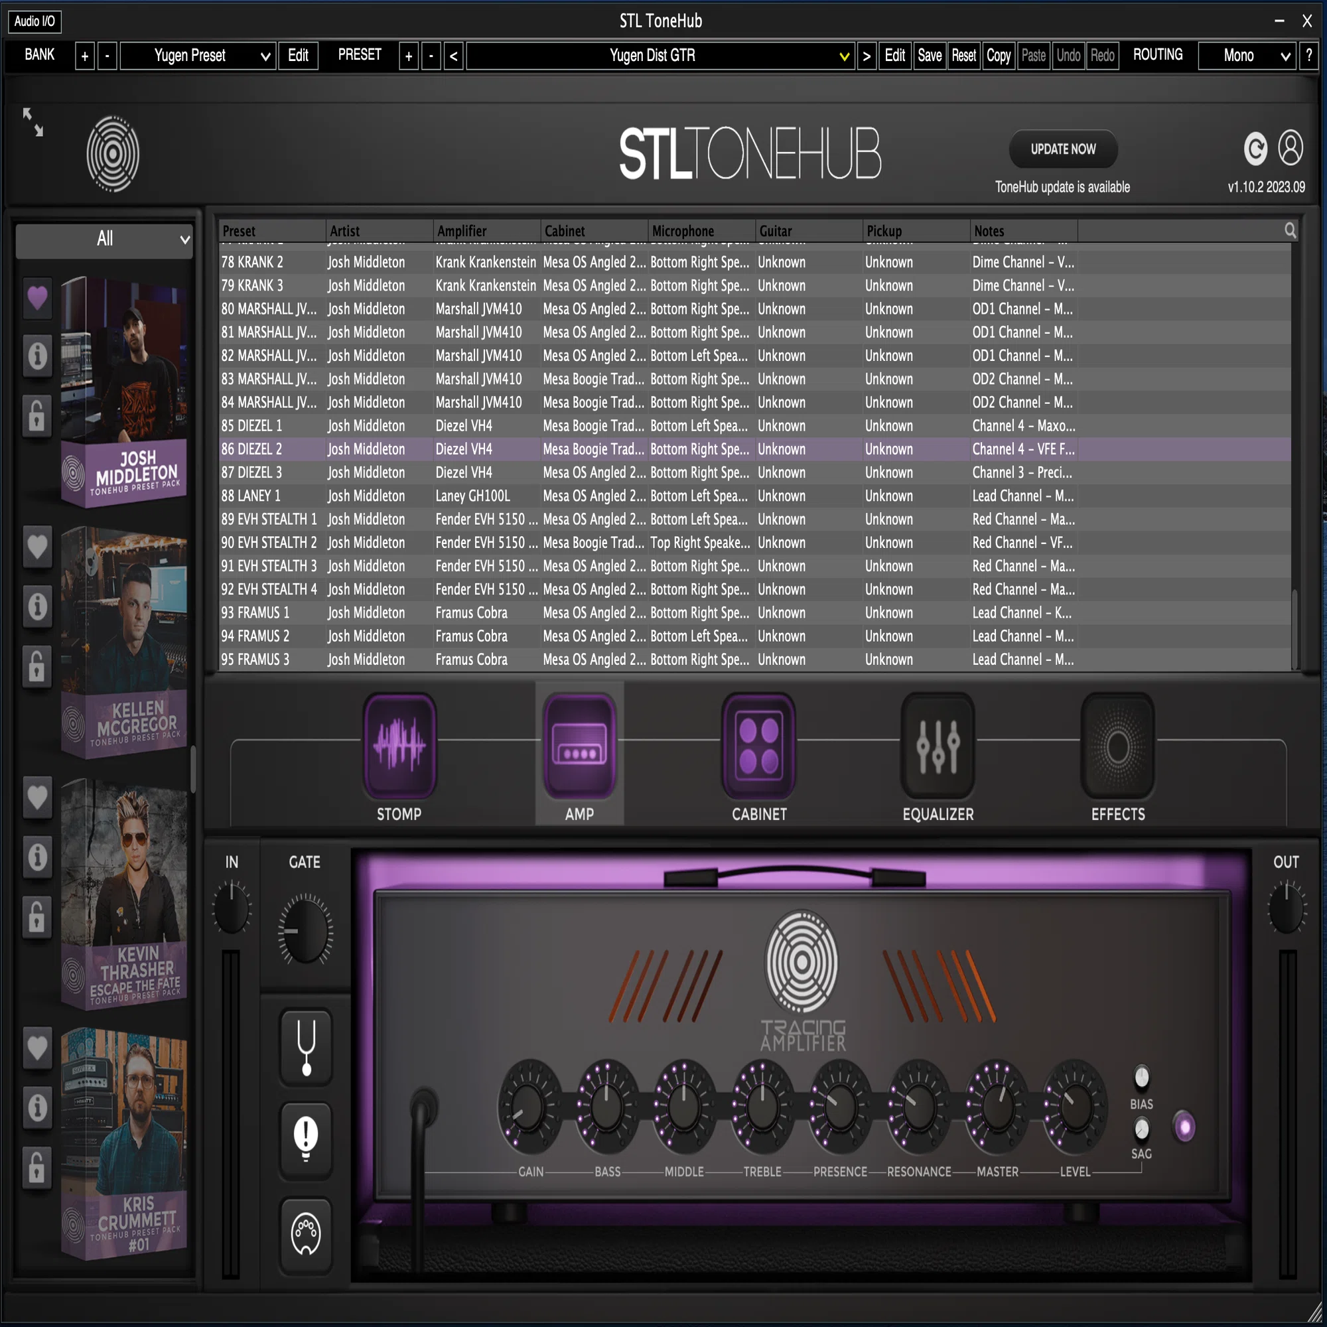
Task: Click UPDATE NOW button
Action: (x=1063, y=149)
